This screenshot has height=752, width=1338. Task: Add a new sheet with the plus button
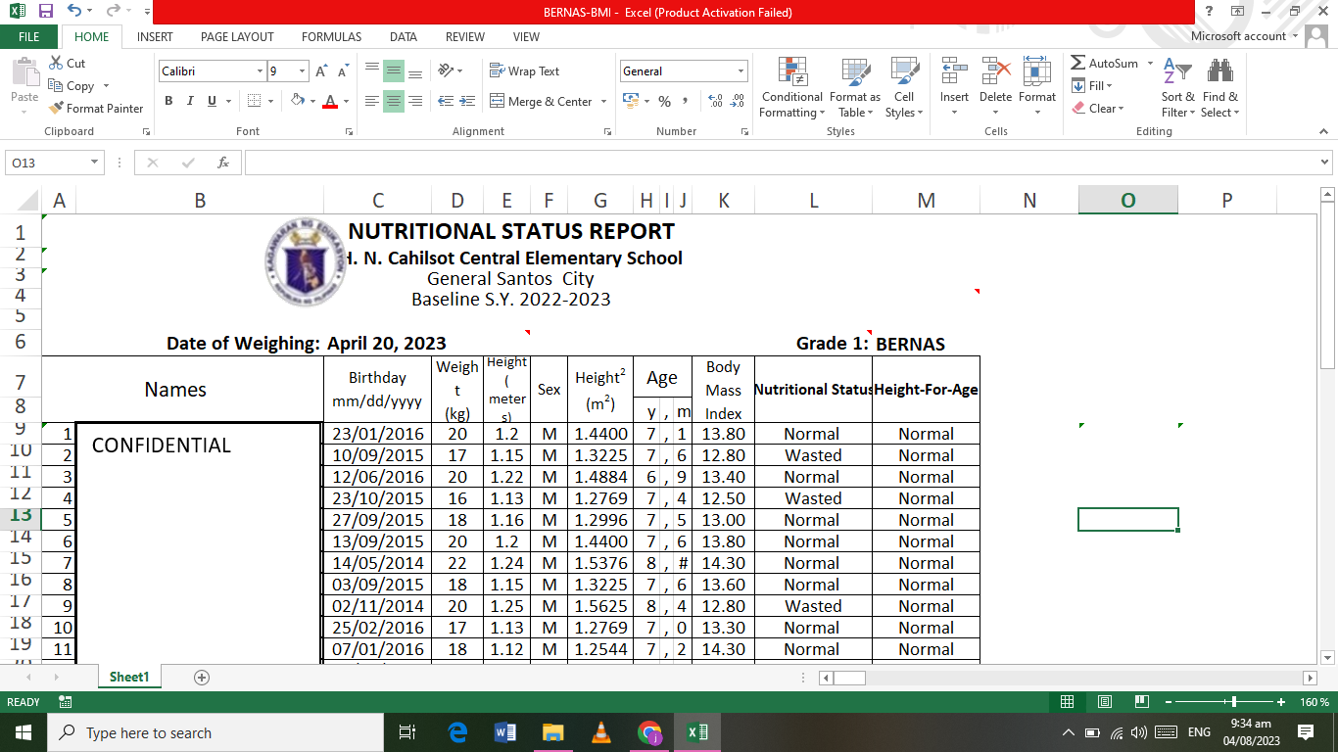pos(202,677)
